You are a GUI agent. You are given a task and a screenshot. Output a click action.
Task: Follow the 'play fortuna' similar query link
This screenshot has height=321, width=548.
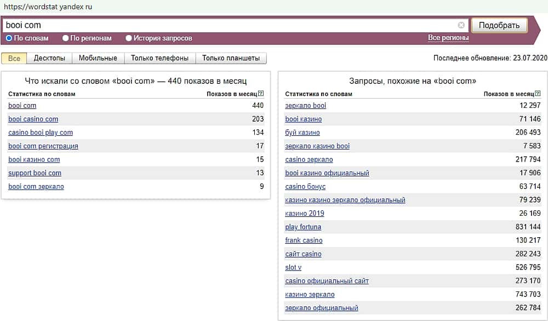coord(303,227)
